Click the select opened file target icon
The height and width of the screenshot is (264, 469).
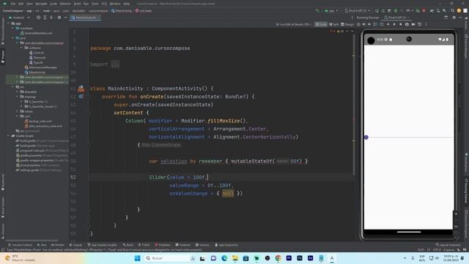click(x=38, y=18)
